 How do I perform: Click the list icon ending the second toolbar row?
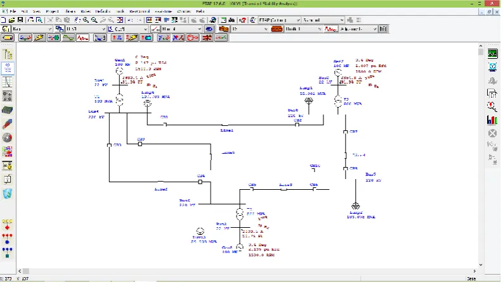[382, 29]
